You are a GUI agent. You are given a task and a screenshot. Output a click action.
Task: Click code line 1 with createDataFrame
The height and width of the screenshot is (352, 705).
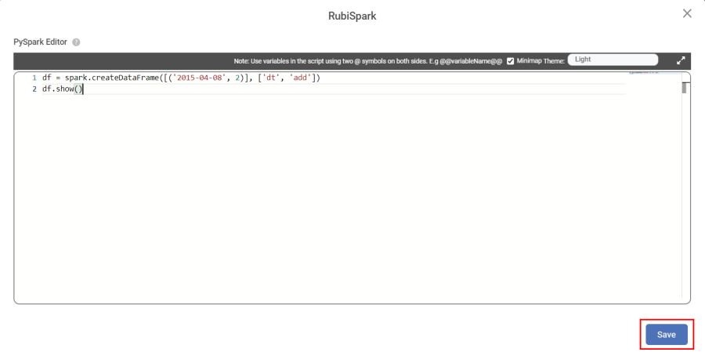181,78
